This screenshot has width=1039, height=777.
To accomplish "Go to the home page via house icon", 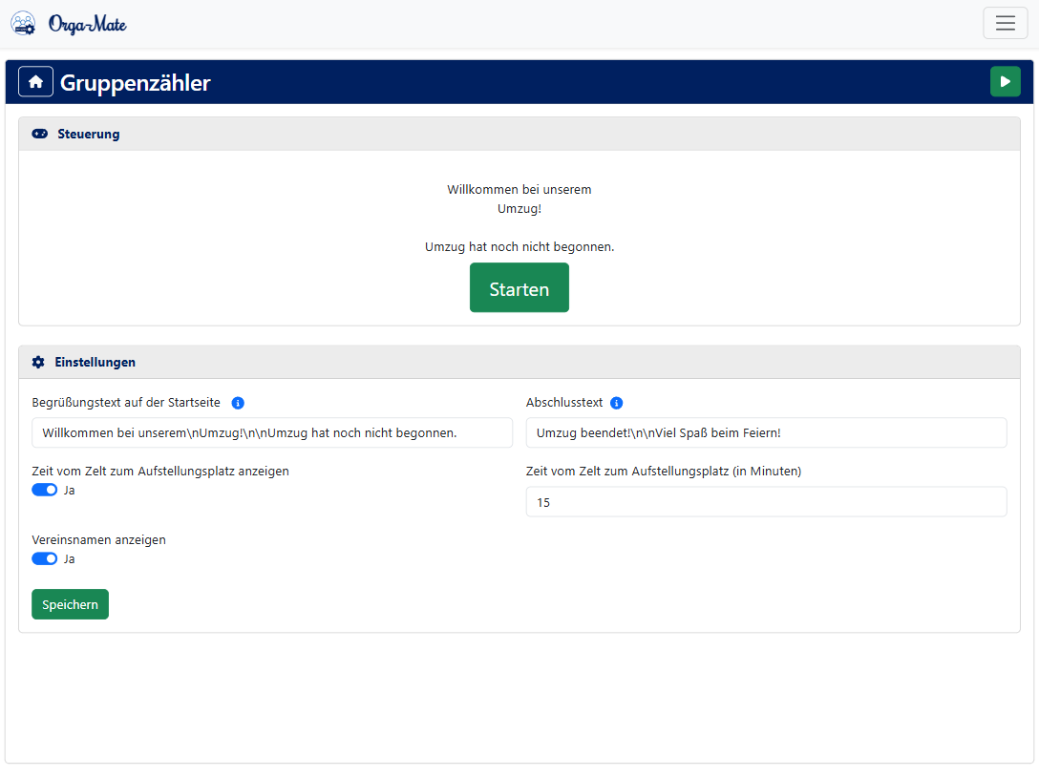I will (35, 82).
